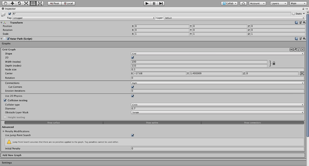Open the Connections dropdown
The height and width of the screenshot is (166, 309).
[x=217, y=83]
